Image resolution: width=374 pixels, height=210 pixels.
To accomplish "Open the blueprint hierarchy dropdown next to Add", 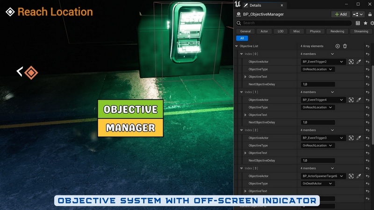I will point(359,14).
